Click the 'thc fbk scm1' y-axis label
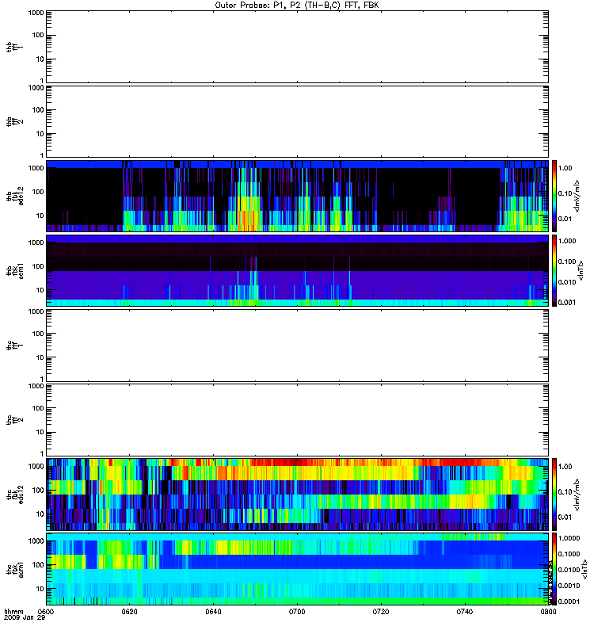Image resolution: width=594 pixels, height=634 pixels. click(x=15, y=569)
